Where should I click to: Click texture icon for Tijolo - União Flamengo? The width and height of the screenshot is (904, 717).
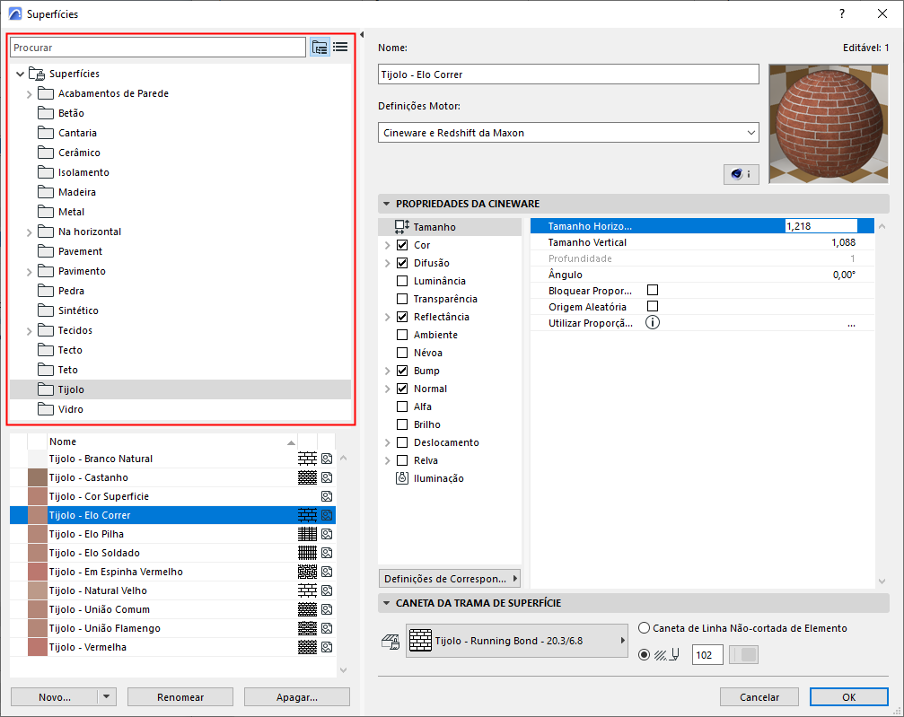tap(327, 628)
